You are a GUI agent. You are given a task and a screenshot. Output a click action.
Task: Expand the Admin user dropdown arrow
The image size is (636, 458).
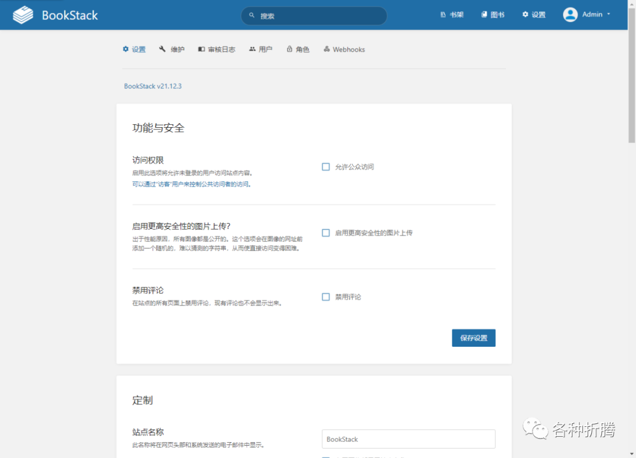(608, 14)
